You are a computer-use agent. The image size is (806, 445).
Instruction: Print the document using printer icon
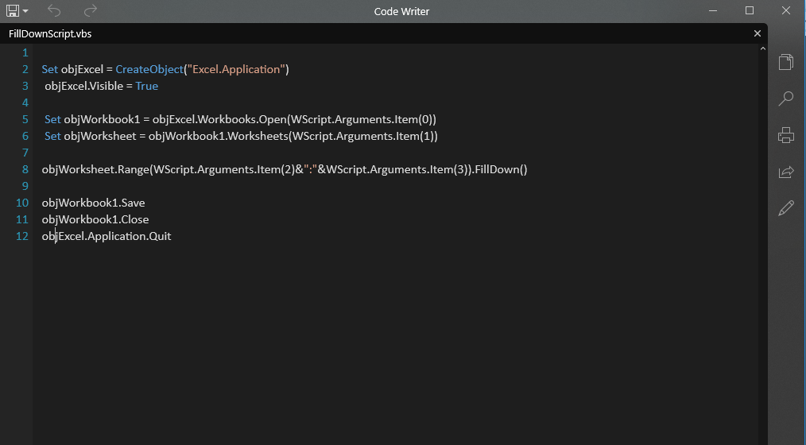coord(786,135)
